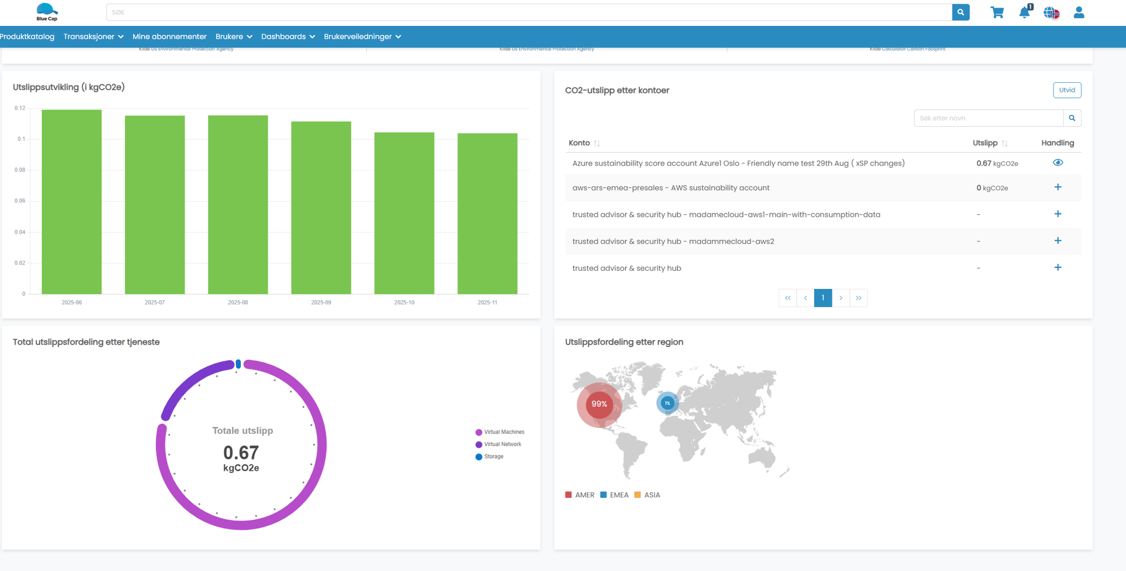Toggle eye icon for Azure sustainability account
The width and height of the screenshot is (1126, 571).
[x=1057, y=163]
